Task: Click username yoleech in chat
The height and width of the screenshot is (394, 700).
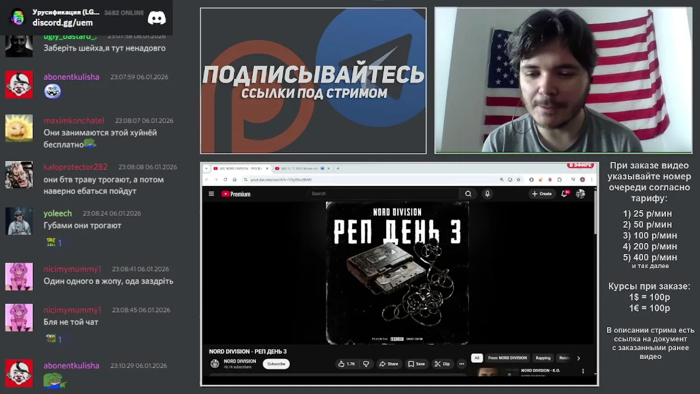Action: [57, 213]
